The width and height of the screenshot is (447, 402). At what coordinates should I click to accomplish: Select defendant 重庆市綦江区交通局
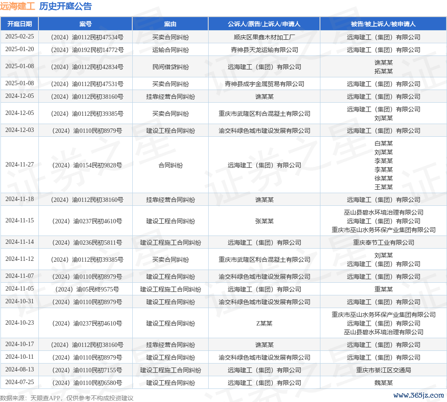coord(383,371)
